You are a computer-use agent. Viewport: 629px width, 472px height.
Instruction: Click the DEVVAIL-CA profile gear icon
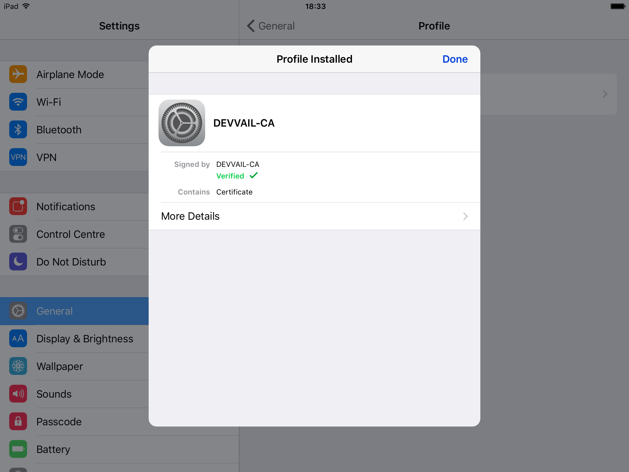[x=182, y=123]
